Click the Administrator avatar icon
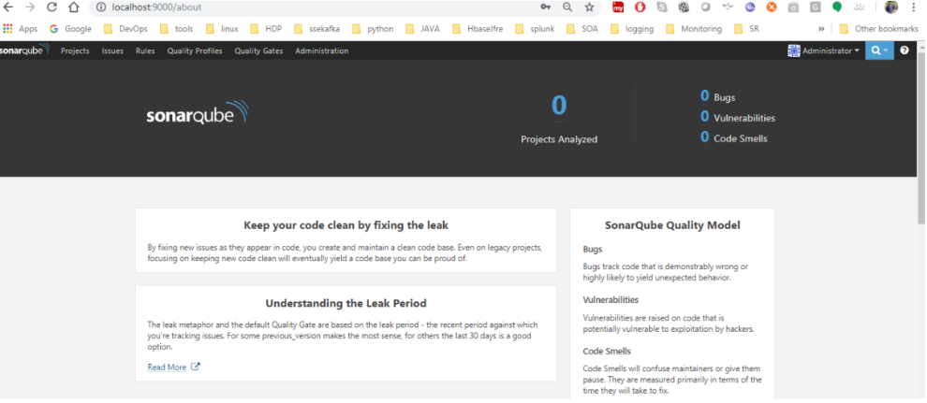Screen dimensions: 927x403 [x=794, y=50]
